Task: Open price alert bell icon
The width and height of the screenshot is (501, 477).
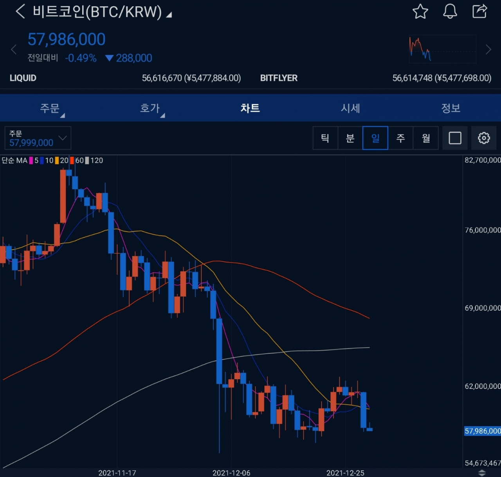Action: (450, 11)
